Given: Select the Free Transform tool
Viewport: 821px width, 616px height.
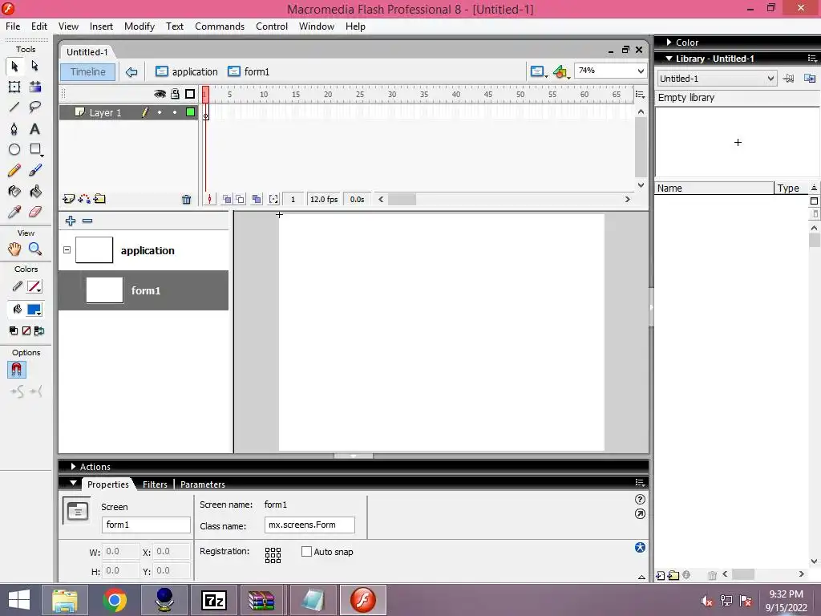Looking at the screenshot, I should [14, 87].
